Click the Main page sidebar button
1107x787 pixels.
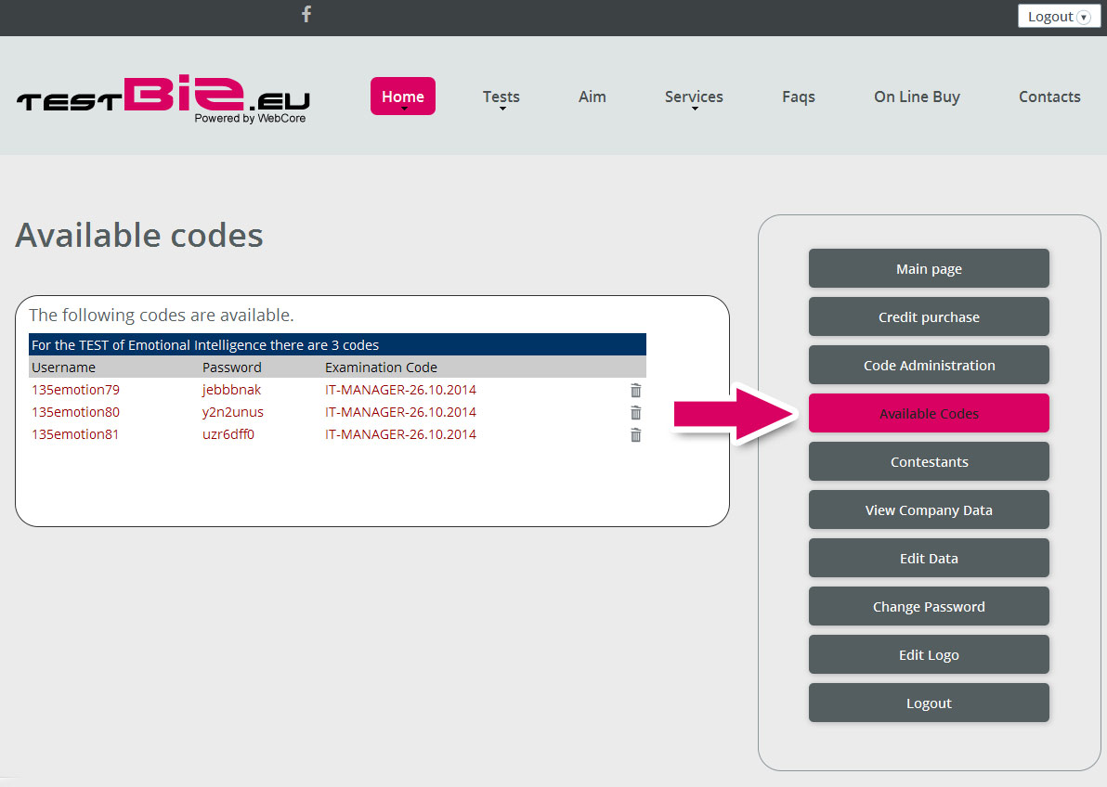(x=929, y=269)
